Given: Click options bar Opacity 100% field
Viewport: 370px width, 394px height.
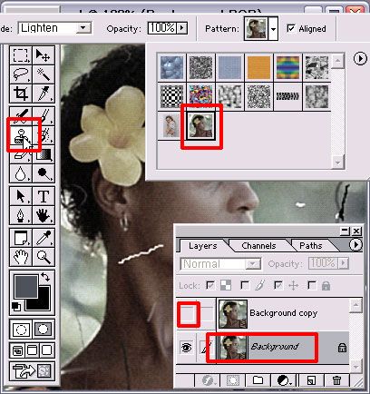Looking at the screenshot, I should tap(162, 28).
